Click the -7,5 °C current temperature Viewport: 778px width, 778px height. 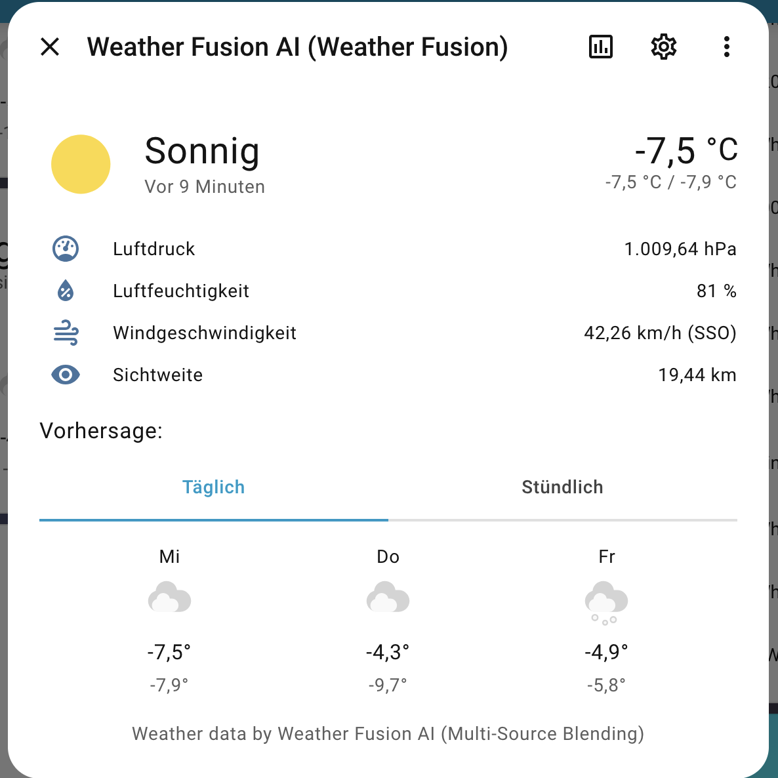coord(686,151)
